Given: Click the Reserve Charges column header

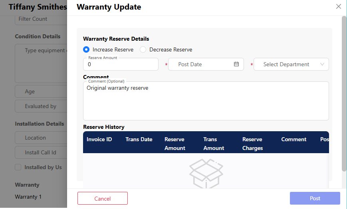Looking at the screenshot, I should [252, 144].
